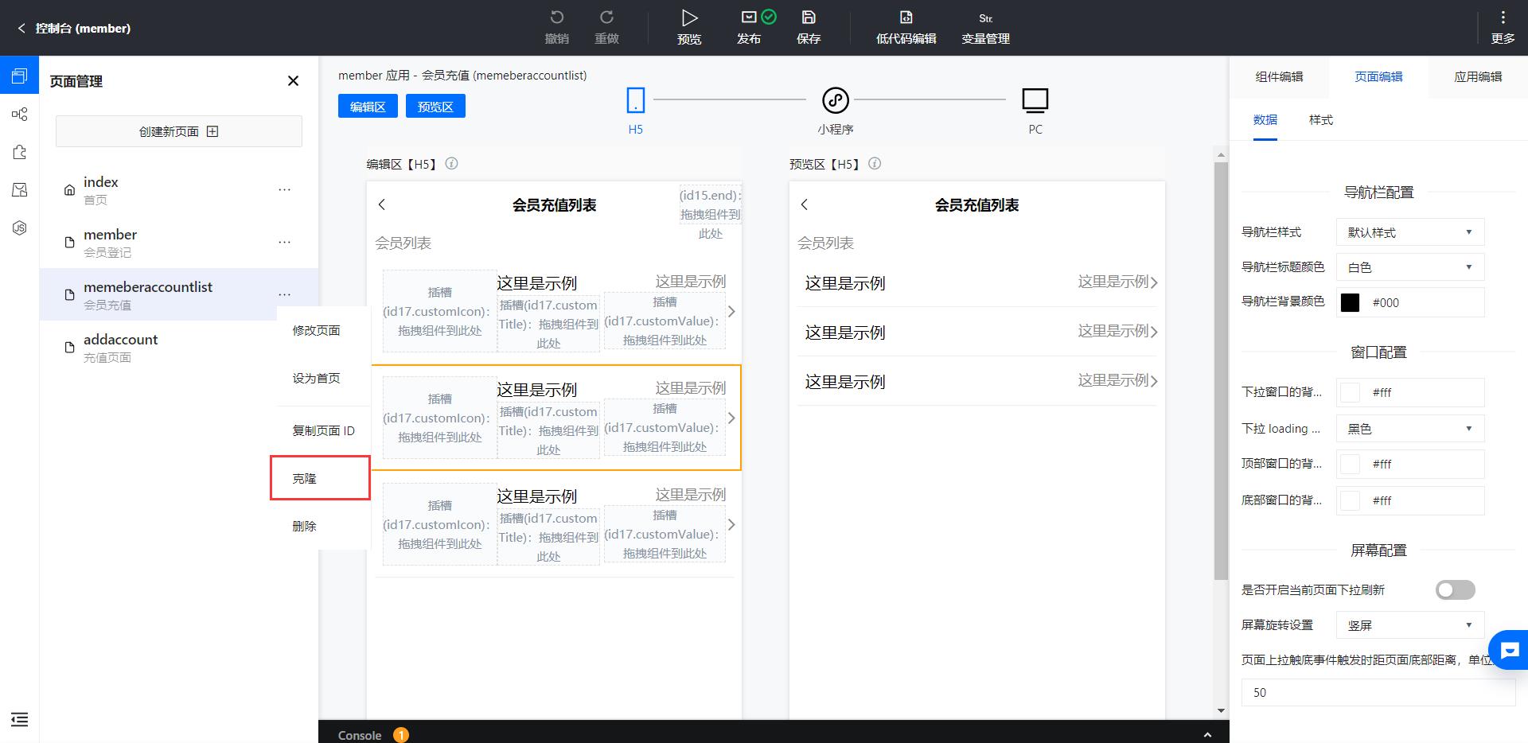Click canvas vertical scrollbar thumb
The width and height of the screenshot is (1528, 743).
point(1221,371)
